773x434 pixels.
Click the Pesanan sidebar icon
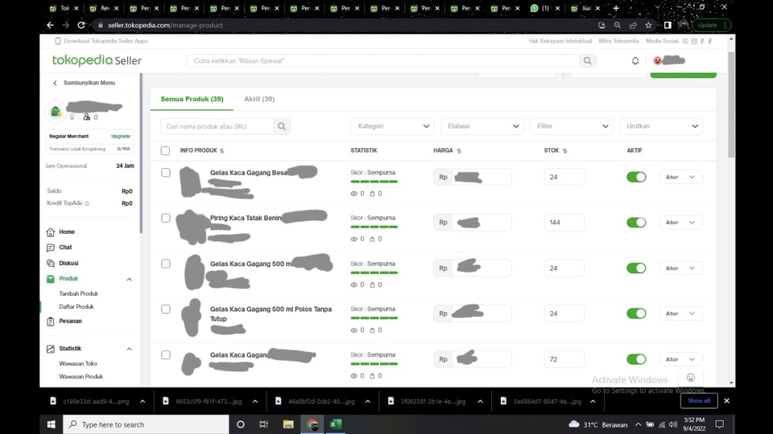pos(50,321)
